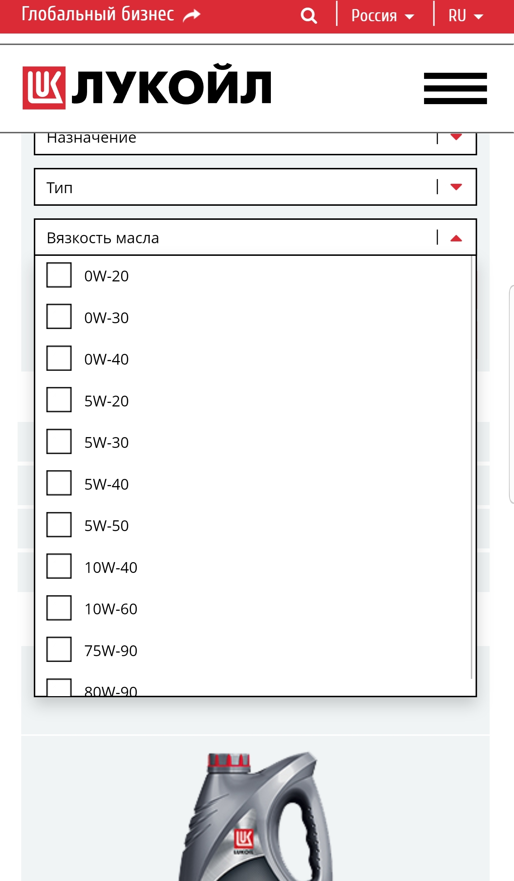Check the 0W-20 viscosity checkbox
Viewport: 514px width, 881px height.
coord(59,275)
